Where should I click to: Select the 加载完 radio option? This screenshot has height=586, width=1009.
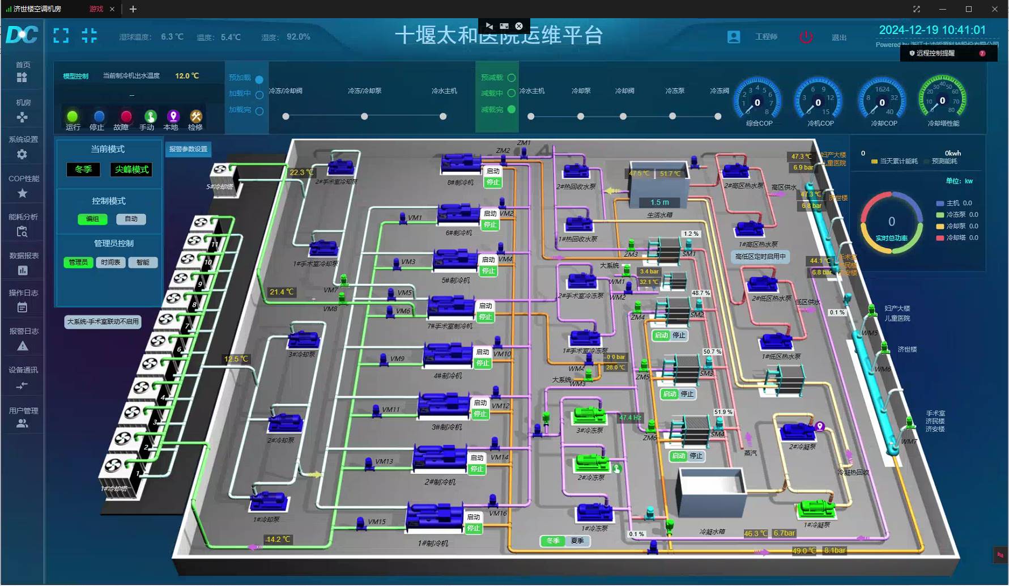tap(259, 111)
